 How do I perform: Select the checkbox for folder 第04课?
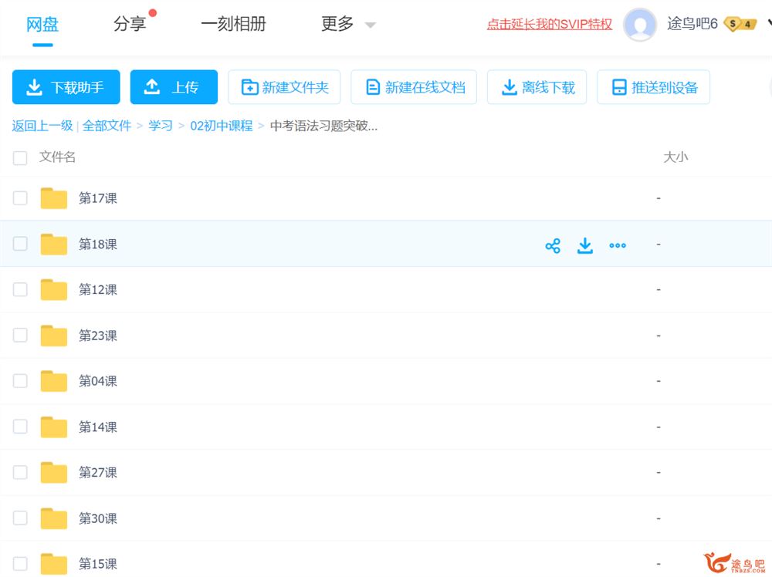pyautogui.click(x=20, y=381)
